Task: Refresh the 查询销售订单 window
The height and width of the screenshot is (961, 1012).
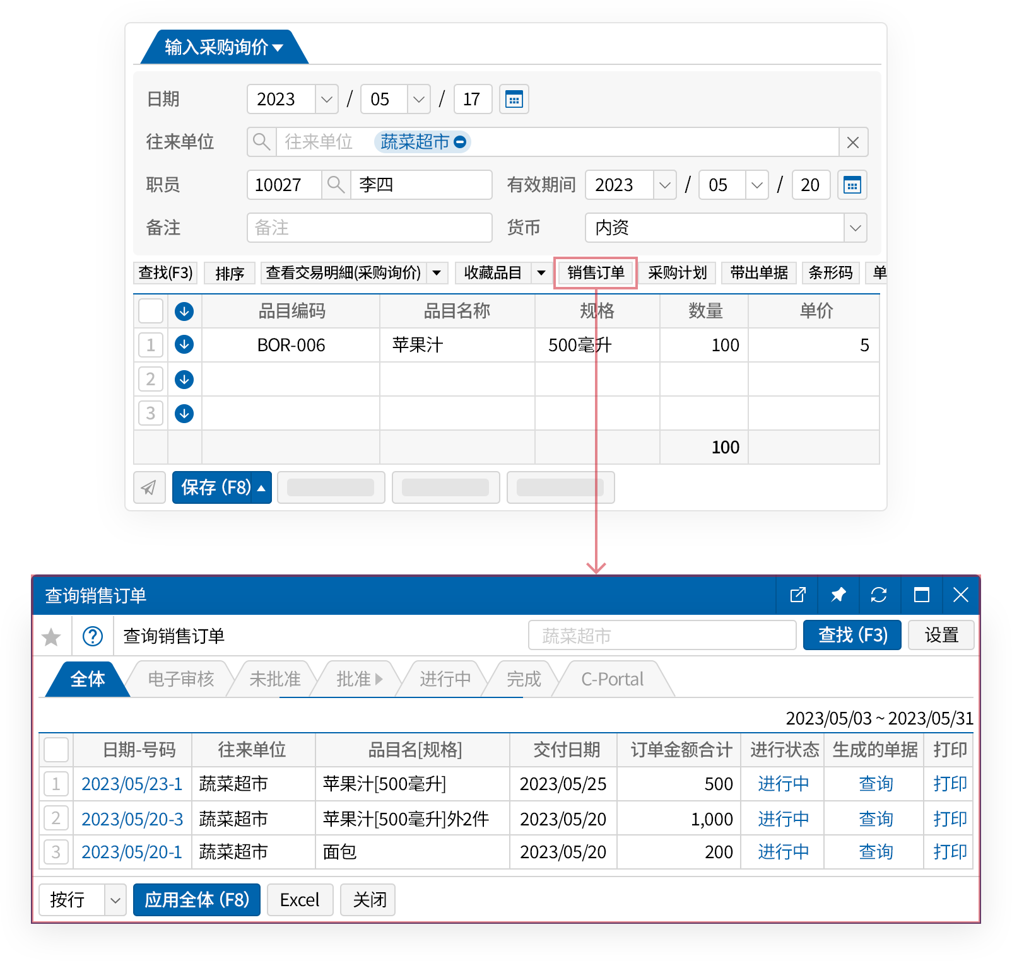Action: click(x=878, y=595)
